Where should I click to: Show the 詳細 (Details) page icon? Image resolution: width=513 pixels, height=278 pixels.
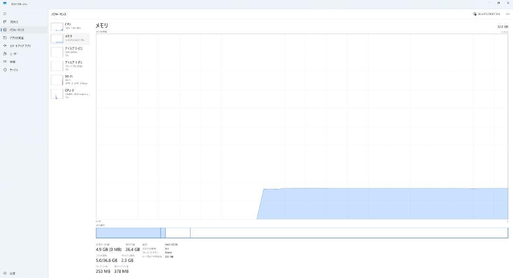coord(5,62)
